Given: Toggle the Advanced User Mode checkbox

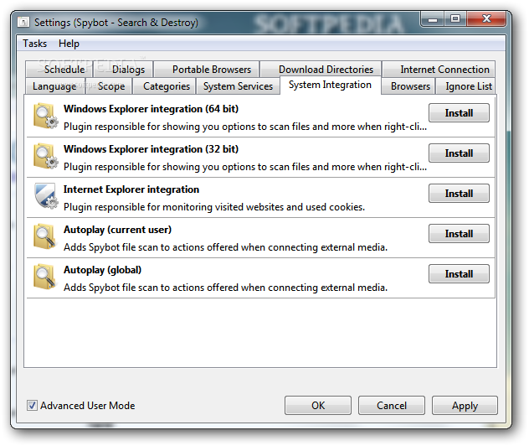Looking at the screenshot, I should [x=32, y=406].
